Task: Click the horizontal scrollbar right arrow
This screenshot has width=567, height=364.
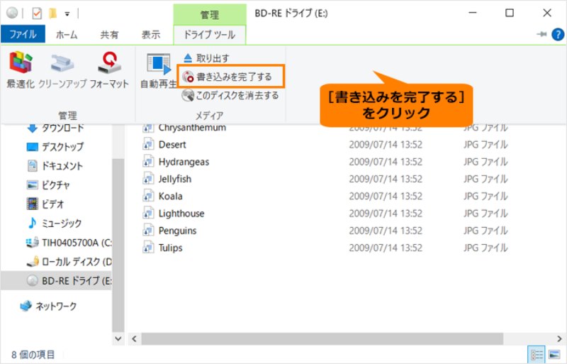Action: 559,338
